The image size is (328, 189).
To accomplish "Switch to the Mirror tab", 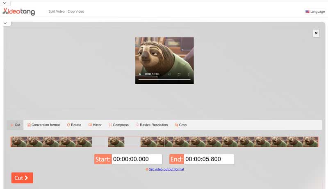I will [x=95, y=125].
